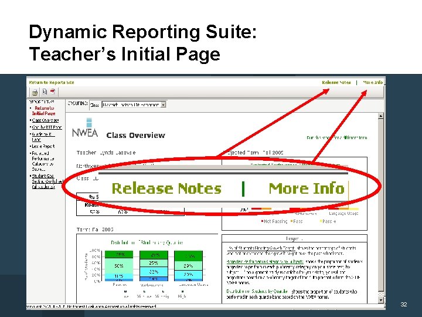The height and width of the screenshot is (317, 422).
Task: Click the NWEA logo
Action: click(85, 127)
